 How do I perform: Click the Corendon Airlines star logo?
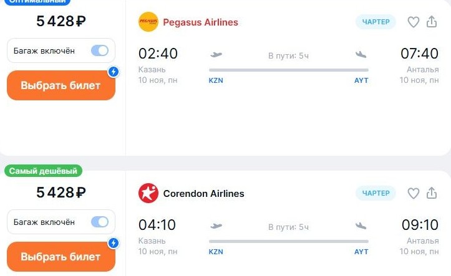pos(148,194)
